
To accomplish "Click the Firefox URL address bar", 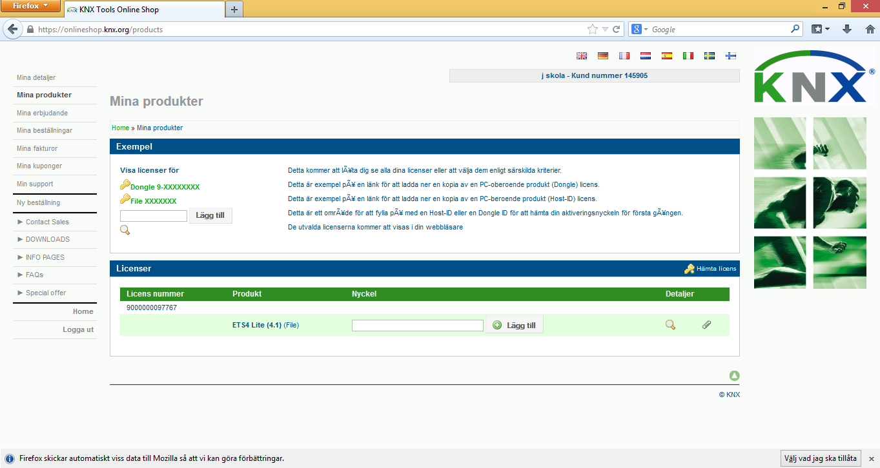I will 310,29.
